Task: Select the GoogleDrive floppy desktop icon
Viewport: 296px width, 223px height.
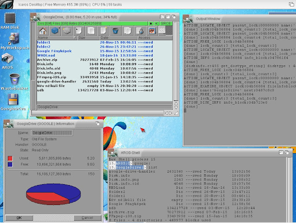Action: (x=13, y=102)
